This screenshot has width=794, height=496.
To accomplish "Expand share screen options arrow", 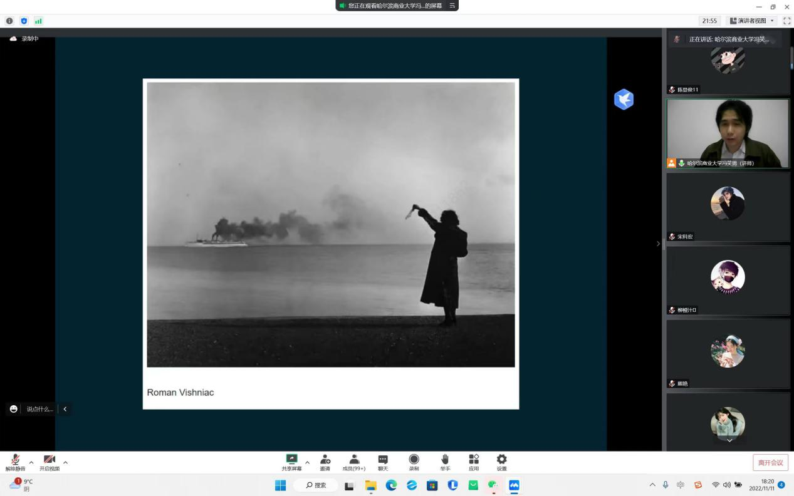I will click(x=307, y=463).
